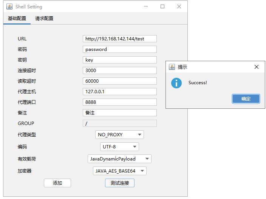Image resolution: width=266 pixels, height=199 pixels.
Task: Click the Shell Setting window title text
Action: [29, 7]
